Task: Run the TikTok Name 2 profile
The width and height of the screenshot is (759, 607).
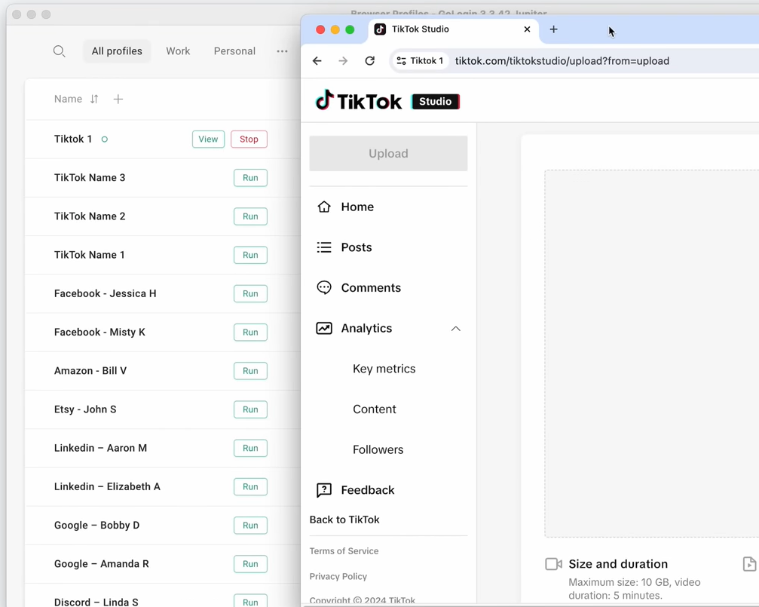Action: pos(250,216)
